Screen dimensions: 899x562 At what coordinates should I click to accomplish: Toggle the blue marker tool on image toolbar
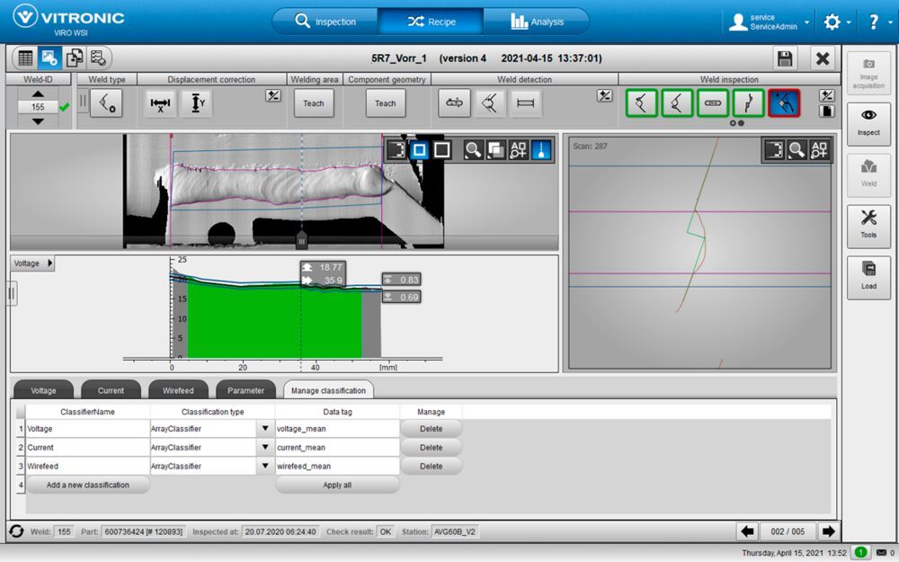(x=542, y=150)
